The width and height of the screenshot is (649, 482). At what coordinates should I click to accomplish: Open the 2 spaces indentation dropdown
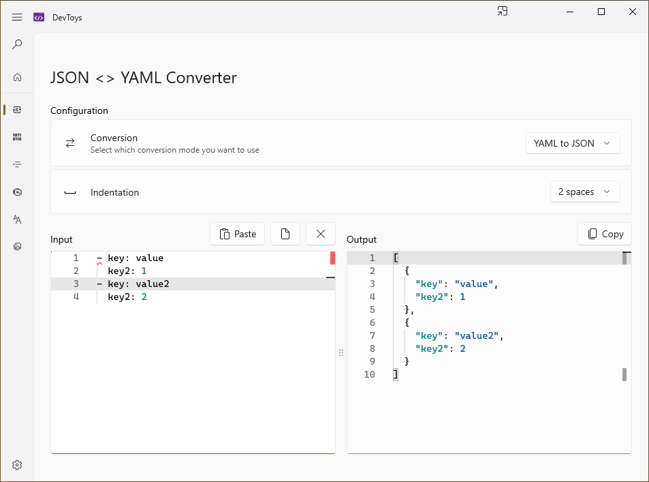pyautogui.click(x=584, y=192)
